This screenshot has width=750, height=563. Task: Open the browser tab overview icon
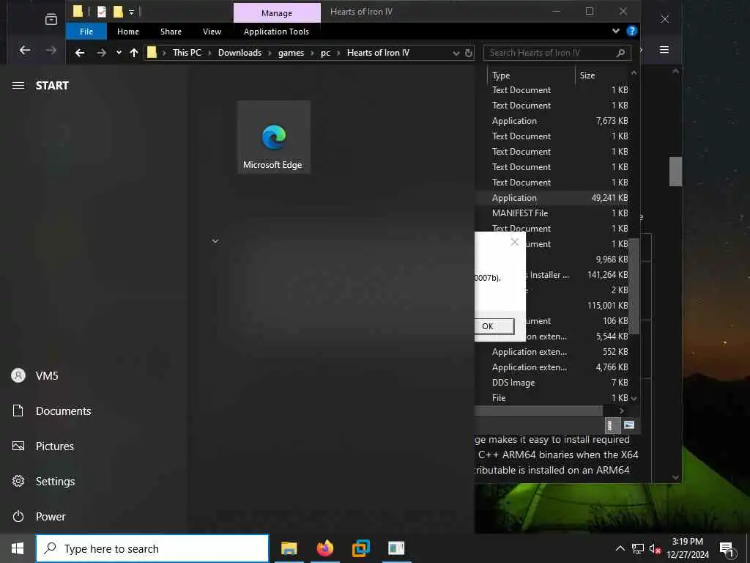tap(51, 19)
